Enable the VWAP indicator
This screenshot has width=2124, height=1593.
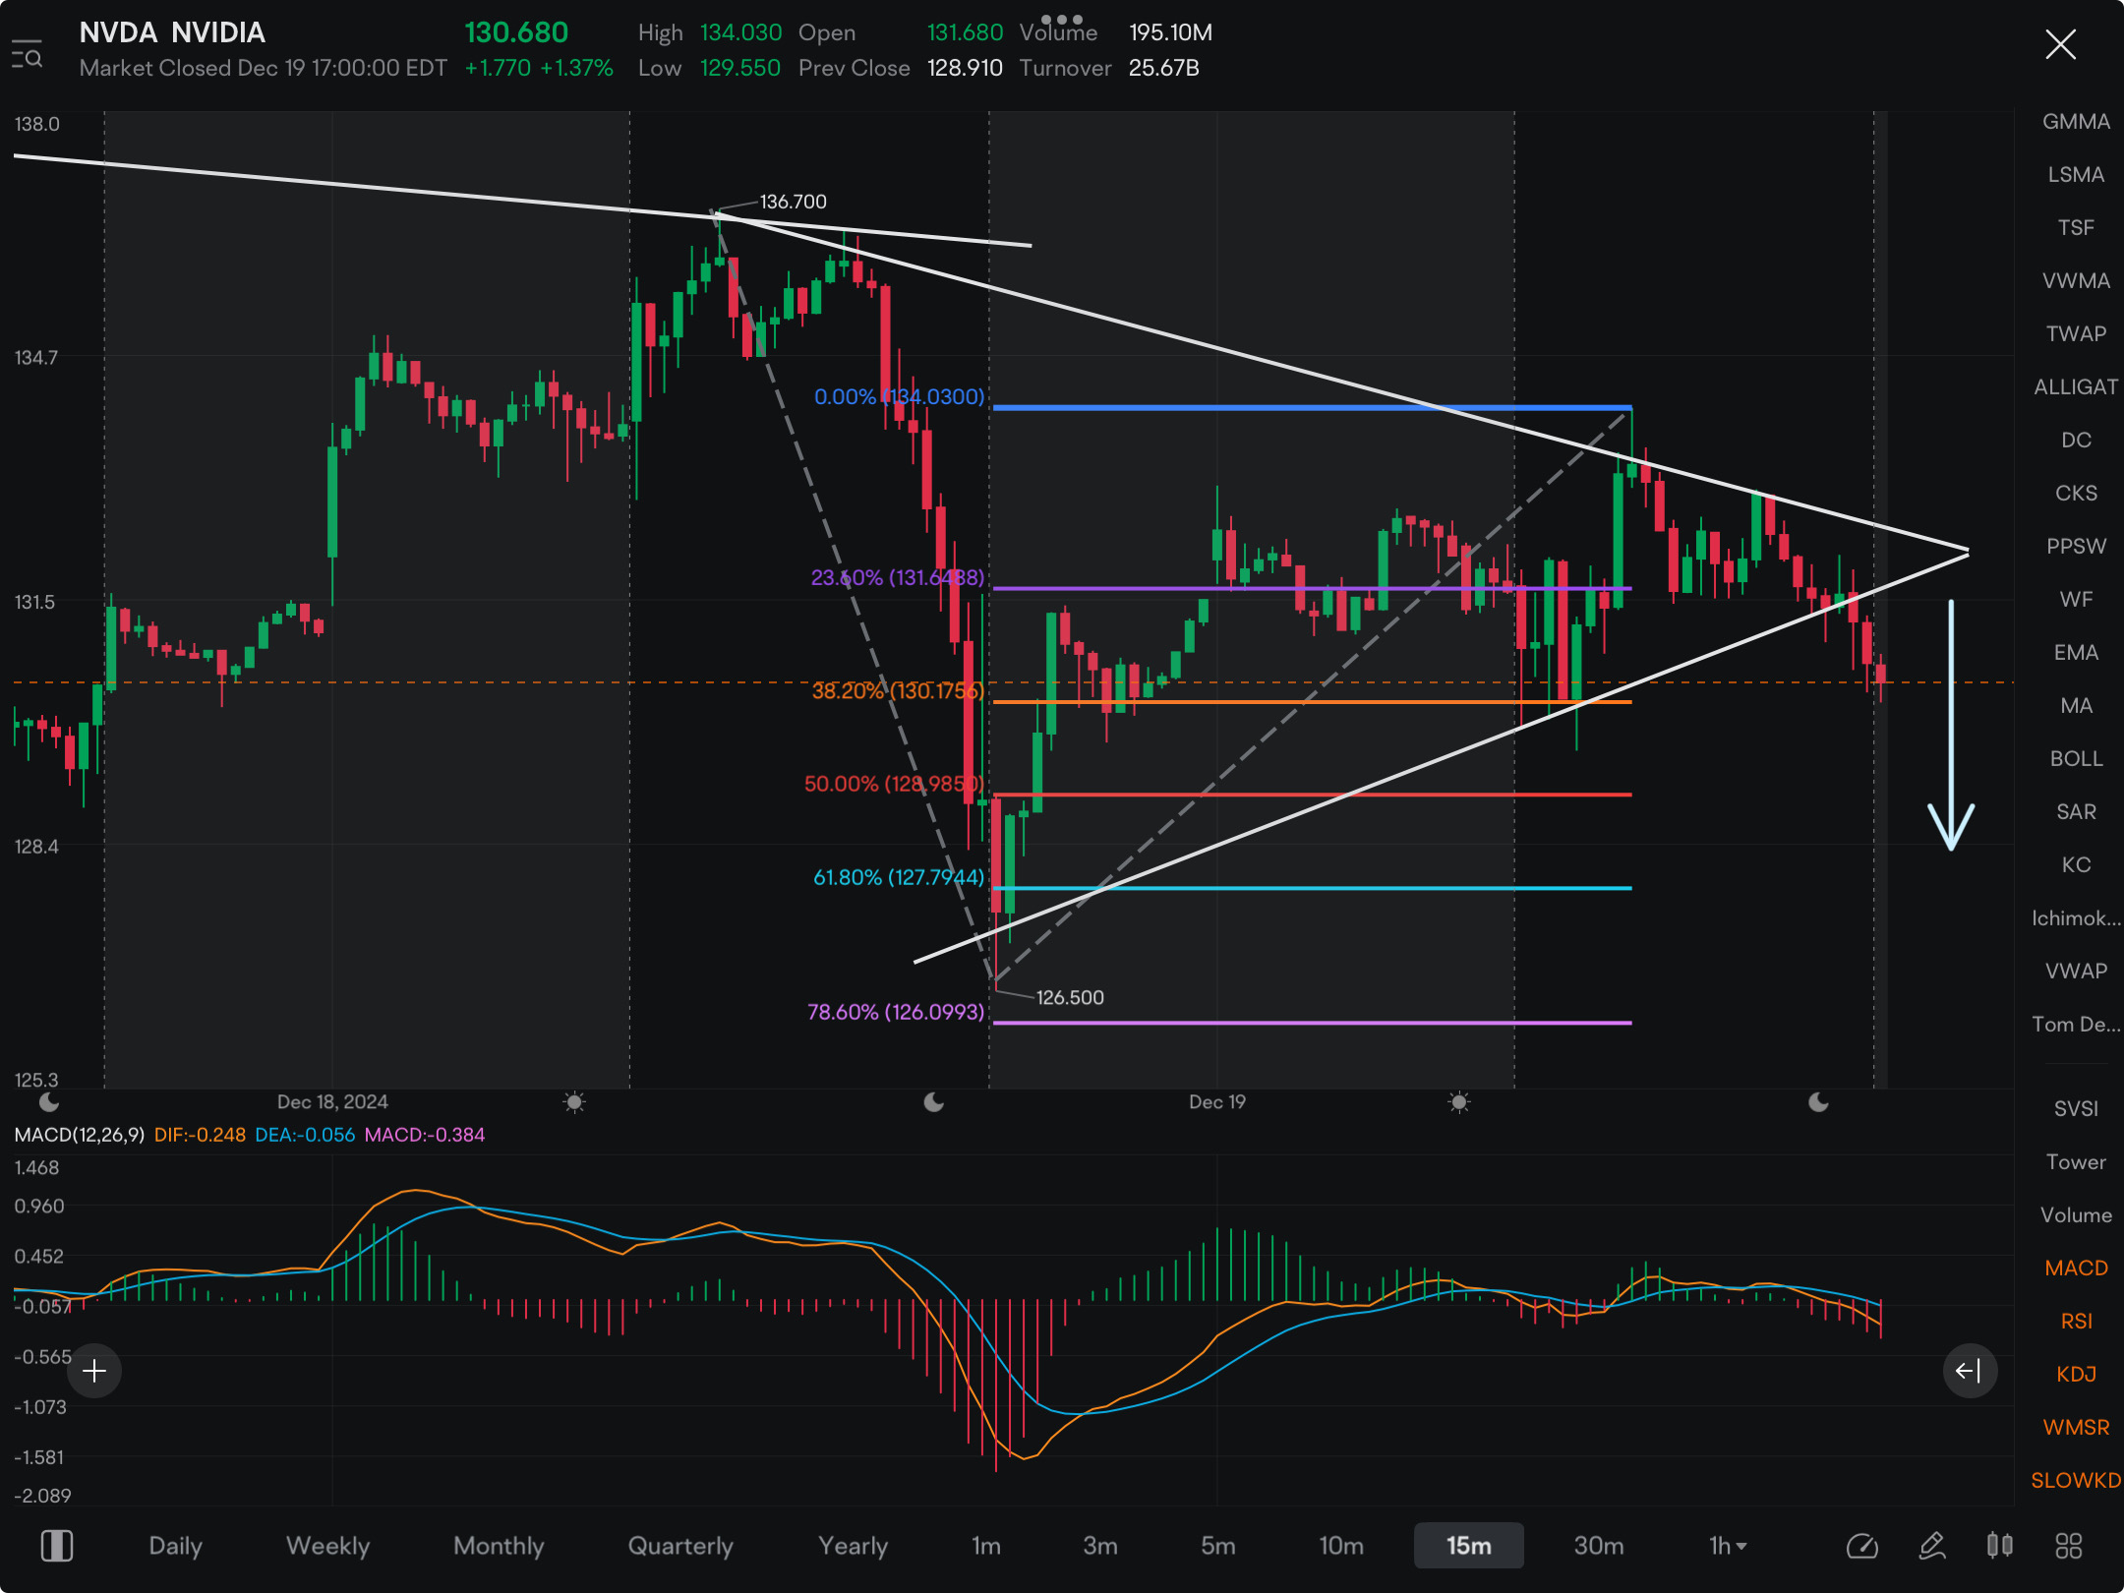(x=2076, y=971)
